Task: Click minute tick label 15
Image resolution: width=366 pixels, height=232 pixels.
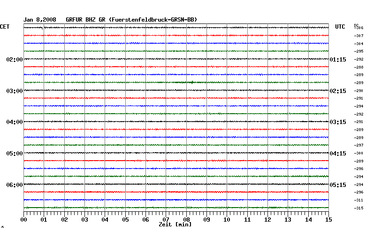Action: [328, 220]
